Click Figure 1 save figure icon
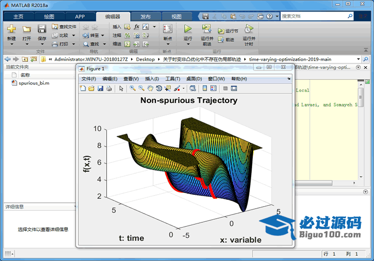Screen dimensions: 374x261 100,89
